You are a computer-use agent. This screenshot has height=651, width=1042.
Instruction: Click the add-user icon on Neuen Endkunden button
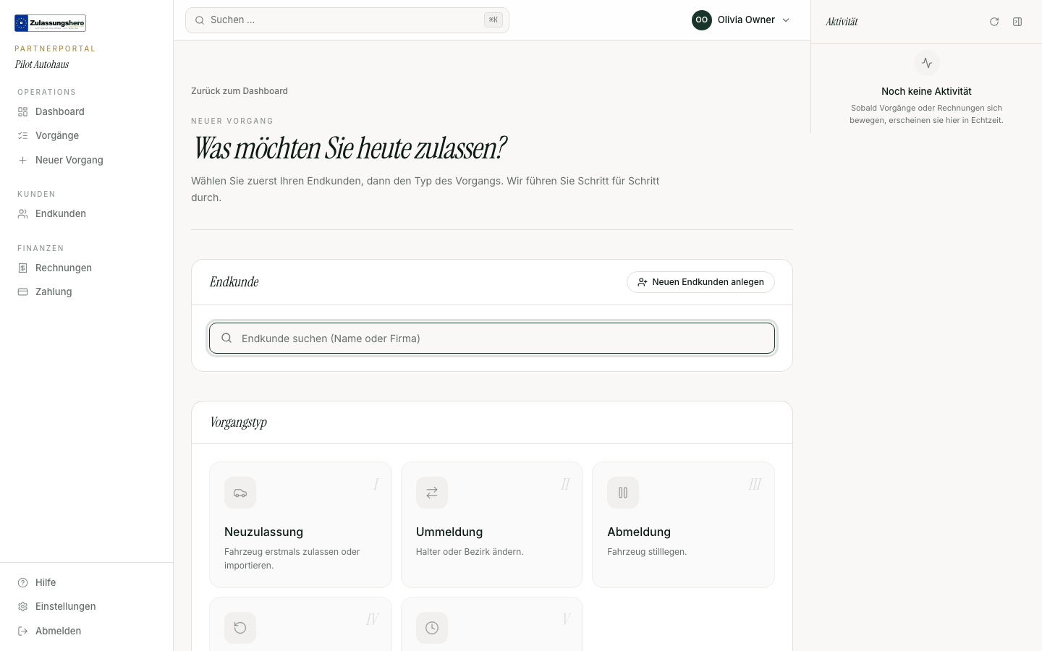[643, 282]
